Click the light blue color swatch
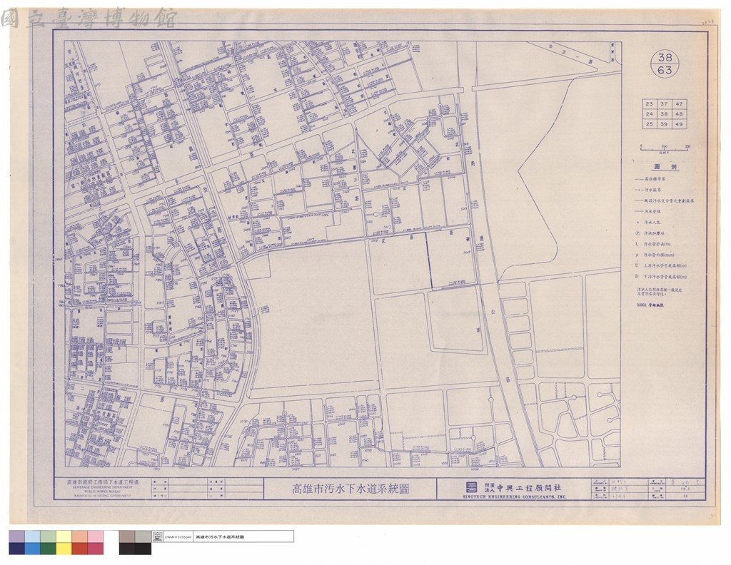This screenshot has height=565, width=731. [33, 536]
